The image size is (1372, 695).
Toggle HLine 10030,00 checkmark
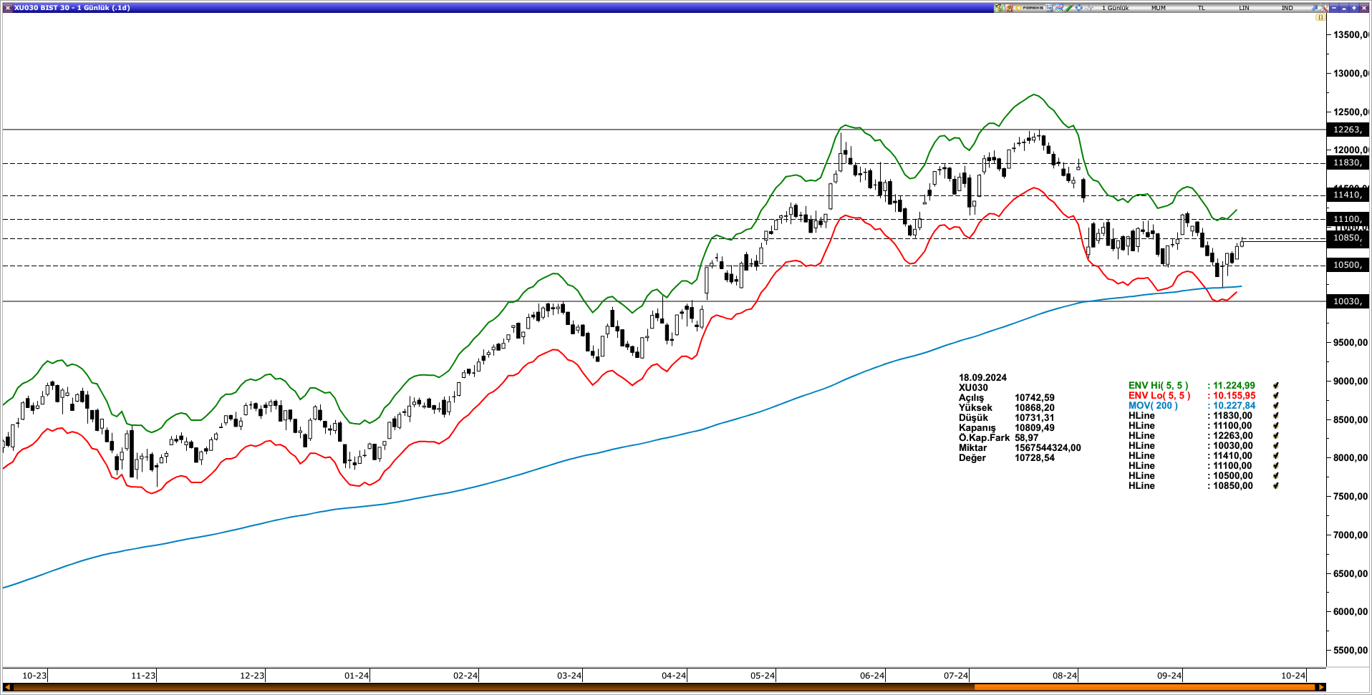(1276, 446)
